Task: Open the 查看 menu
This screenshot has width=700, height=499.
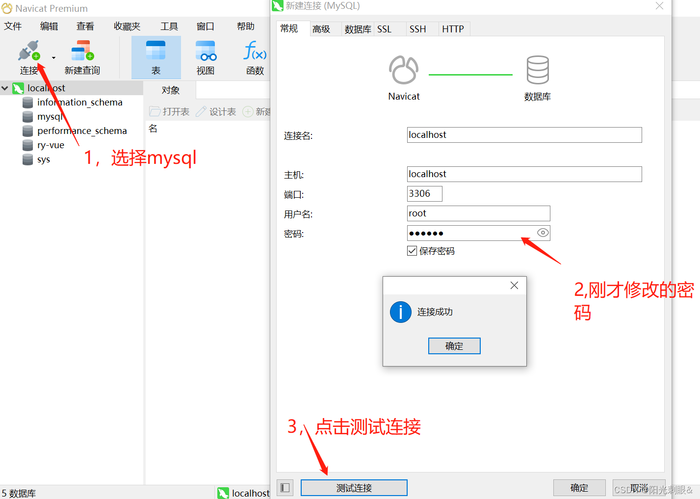Action: point(85,26)
